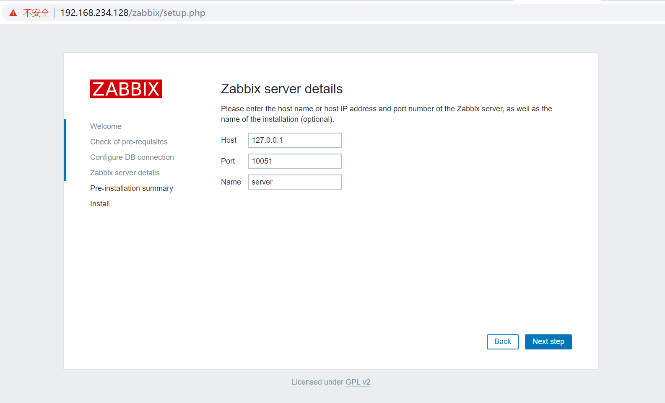The width and height of the screenshot is (665, 403).
Task: Select Zabbix server details step in sidebar
Action: (x=125, y=173)
